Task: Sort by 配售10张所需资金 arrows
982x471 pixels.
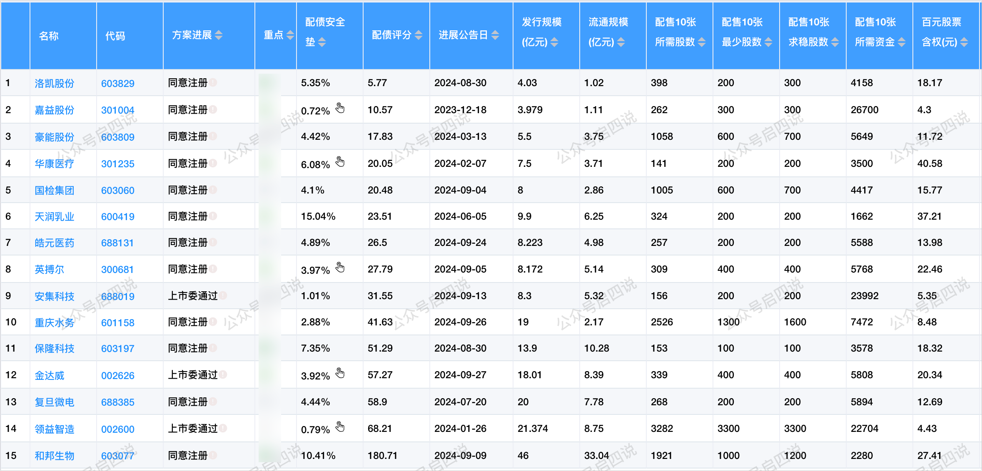Action: click(902, 42)
